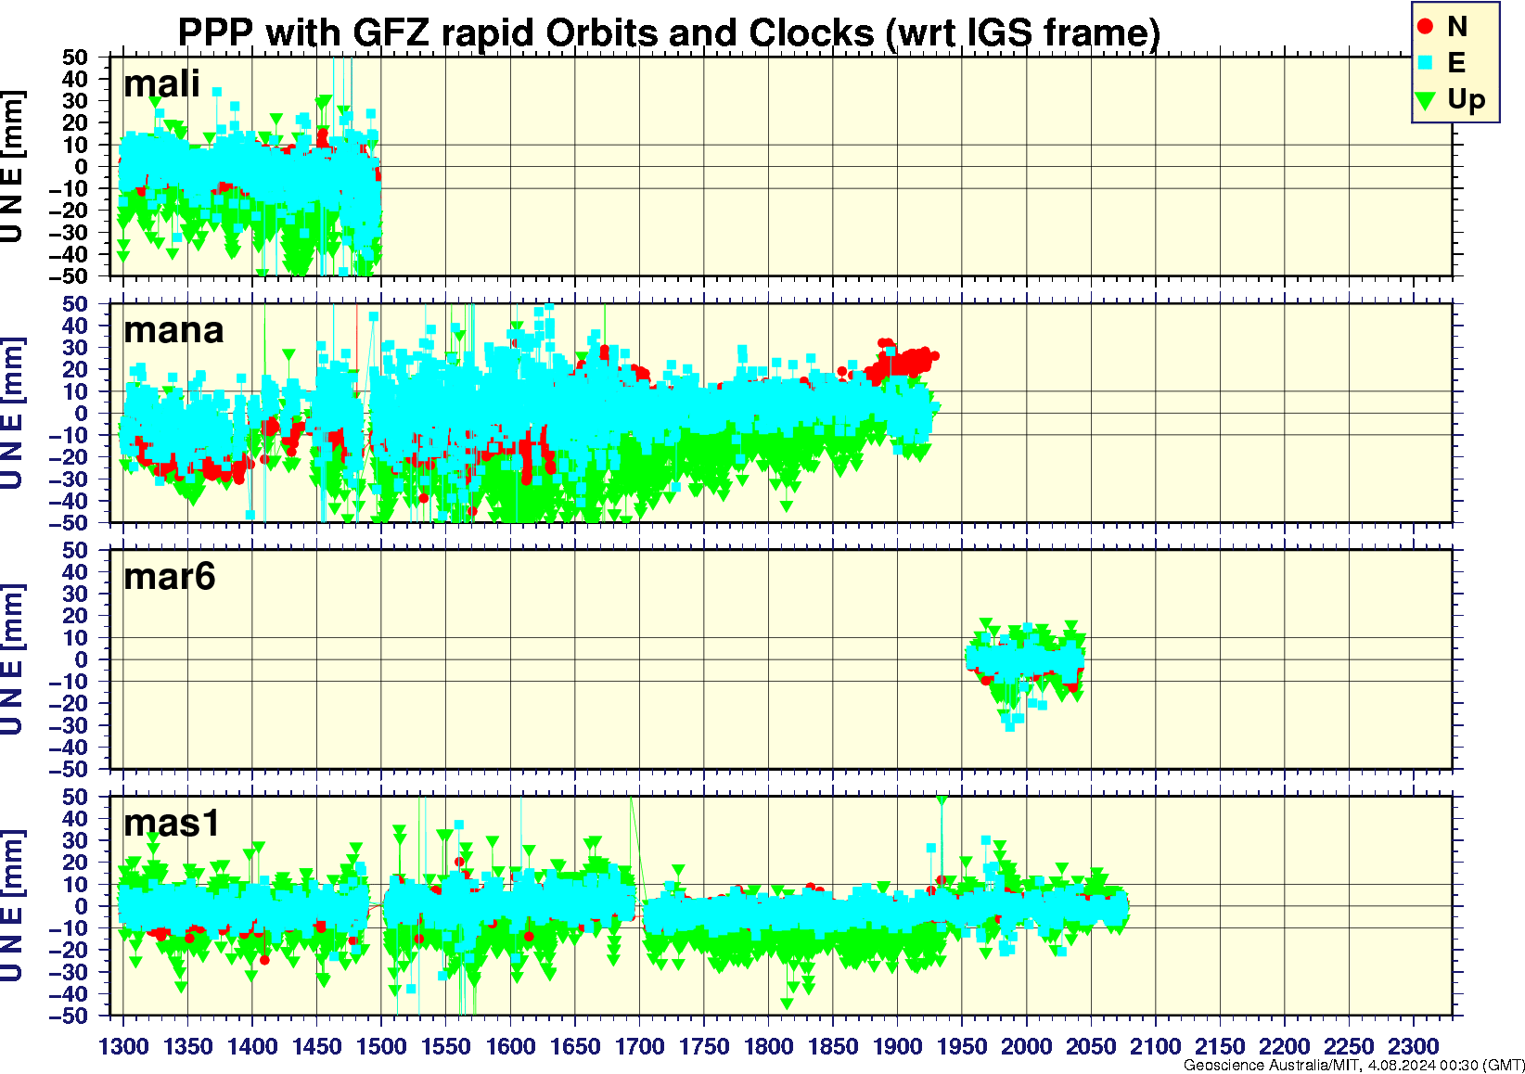The width and height of the screenshot is (1525, 1074).
Task: Click the x-axis label 2000
Action: (x=1026, y=1046)
